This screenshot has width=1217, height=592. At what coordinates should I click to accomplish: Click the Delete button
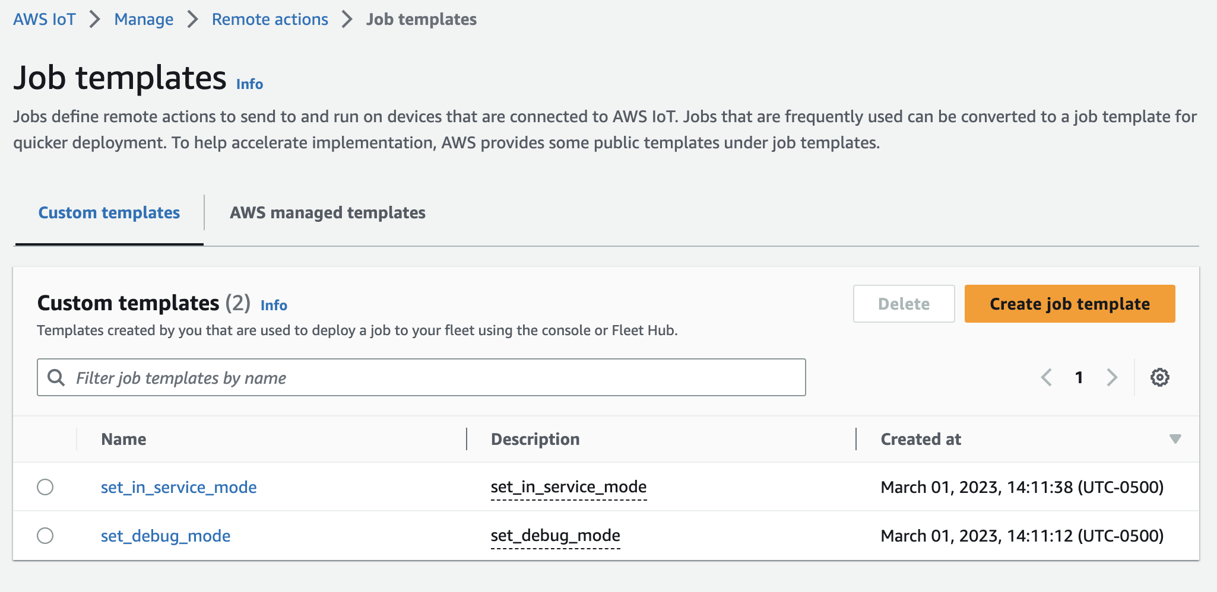(903, 304)
